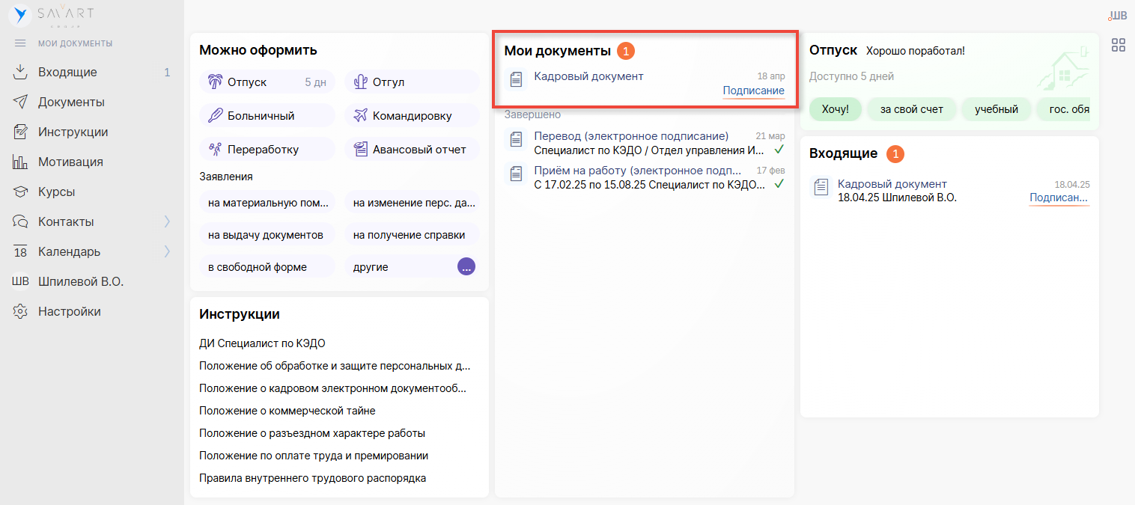Open Входящие in the left sidebar
The width and height of the screenshot is (1135, 505).
coord(67,73)
